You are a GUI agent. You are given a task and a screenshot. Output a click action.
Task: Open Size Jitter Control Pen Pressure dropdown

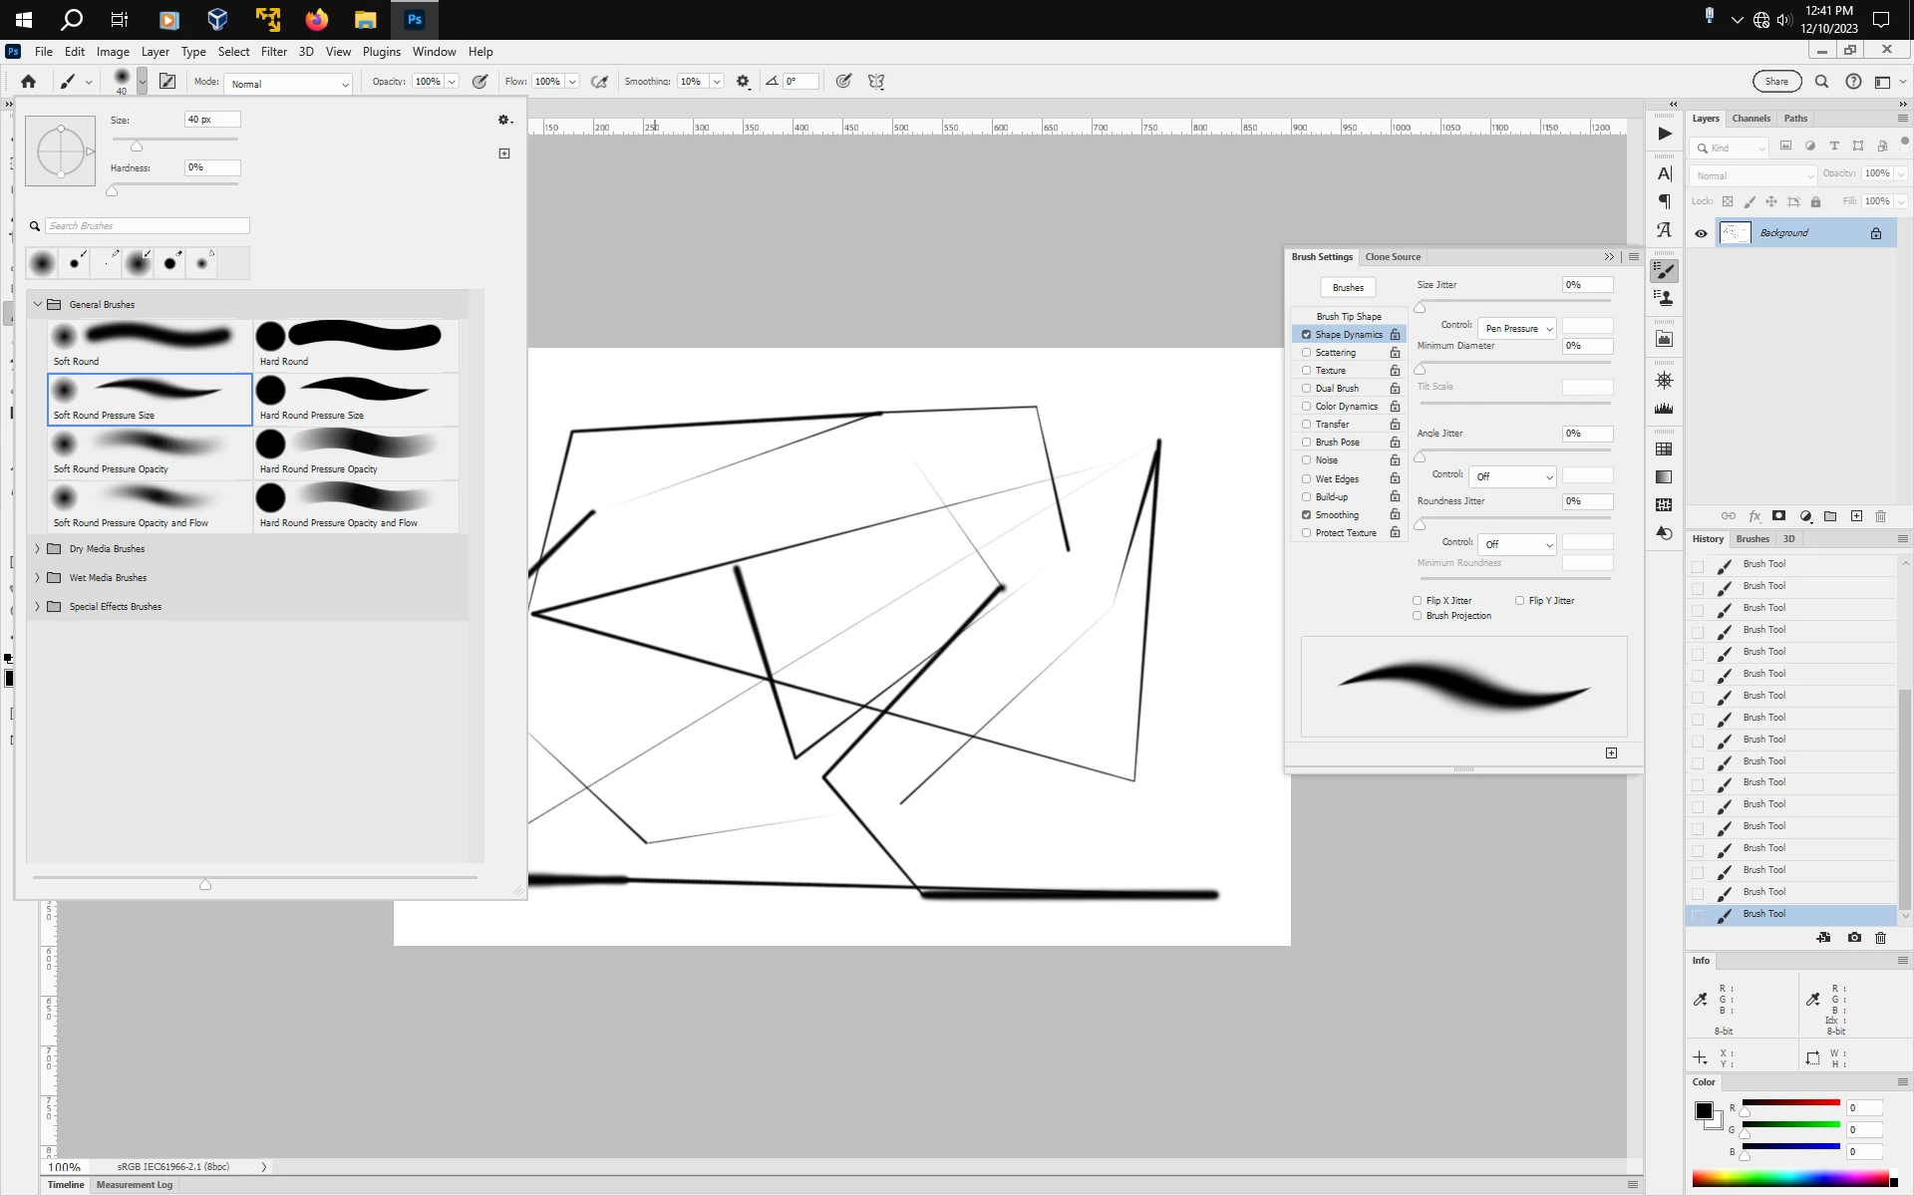(x=1518, y=329)
